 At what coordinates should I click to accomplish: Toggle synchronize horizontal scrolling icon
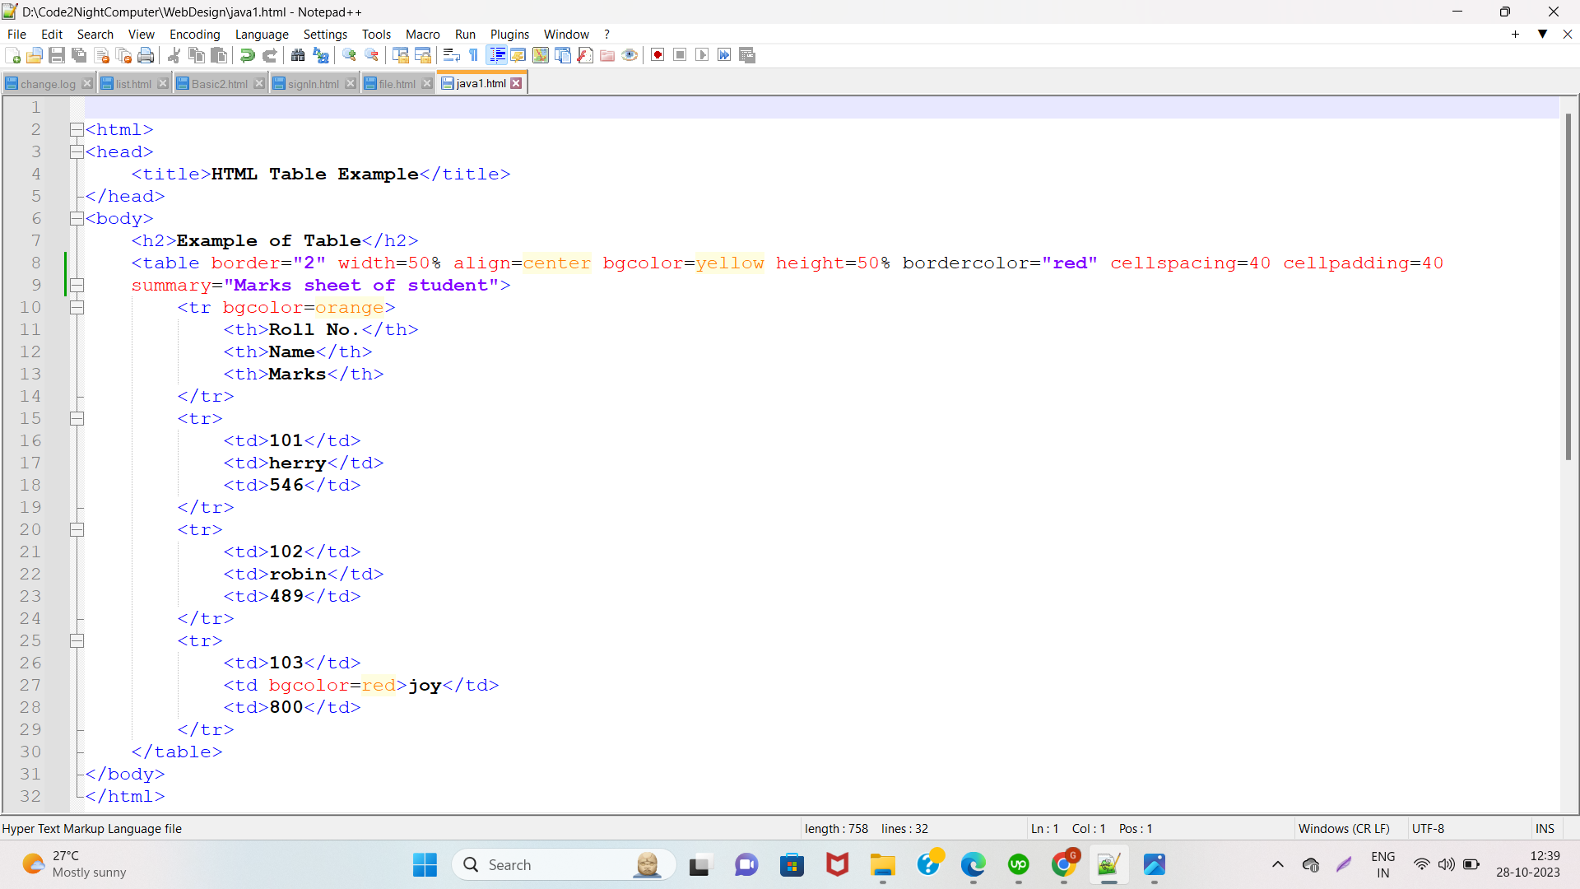point(423,55)
